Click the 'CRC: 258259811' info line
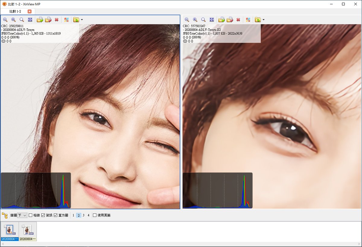The height and width of the screenshot is (247, 362). (x=12, y=26)
